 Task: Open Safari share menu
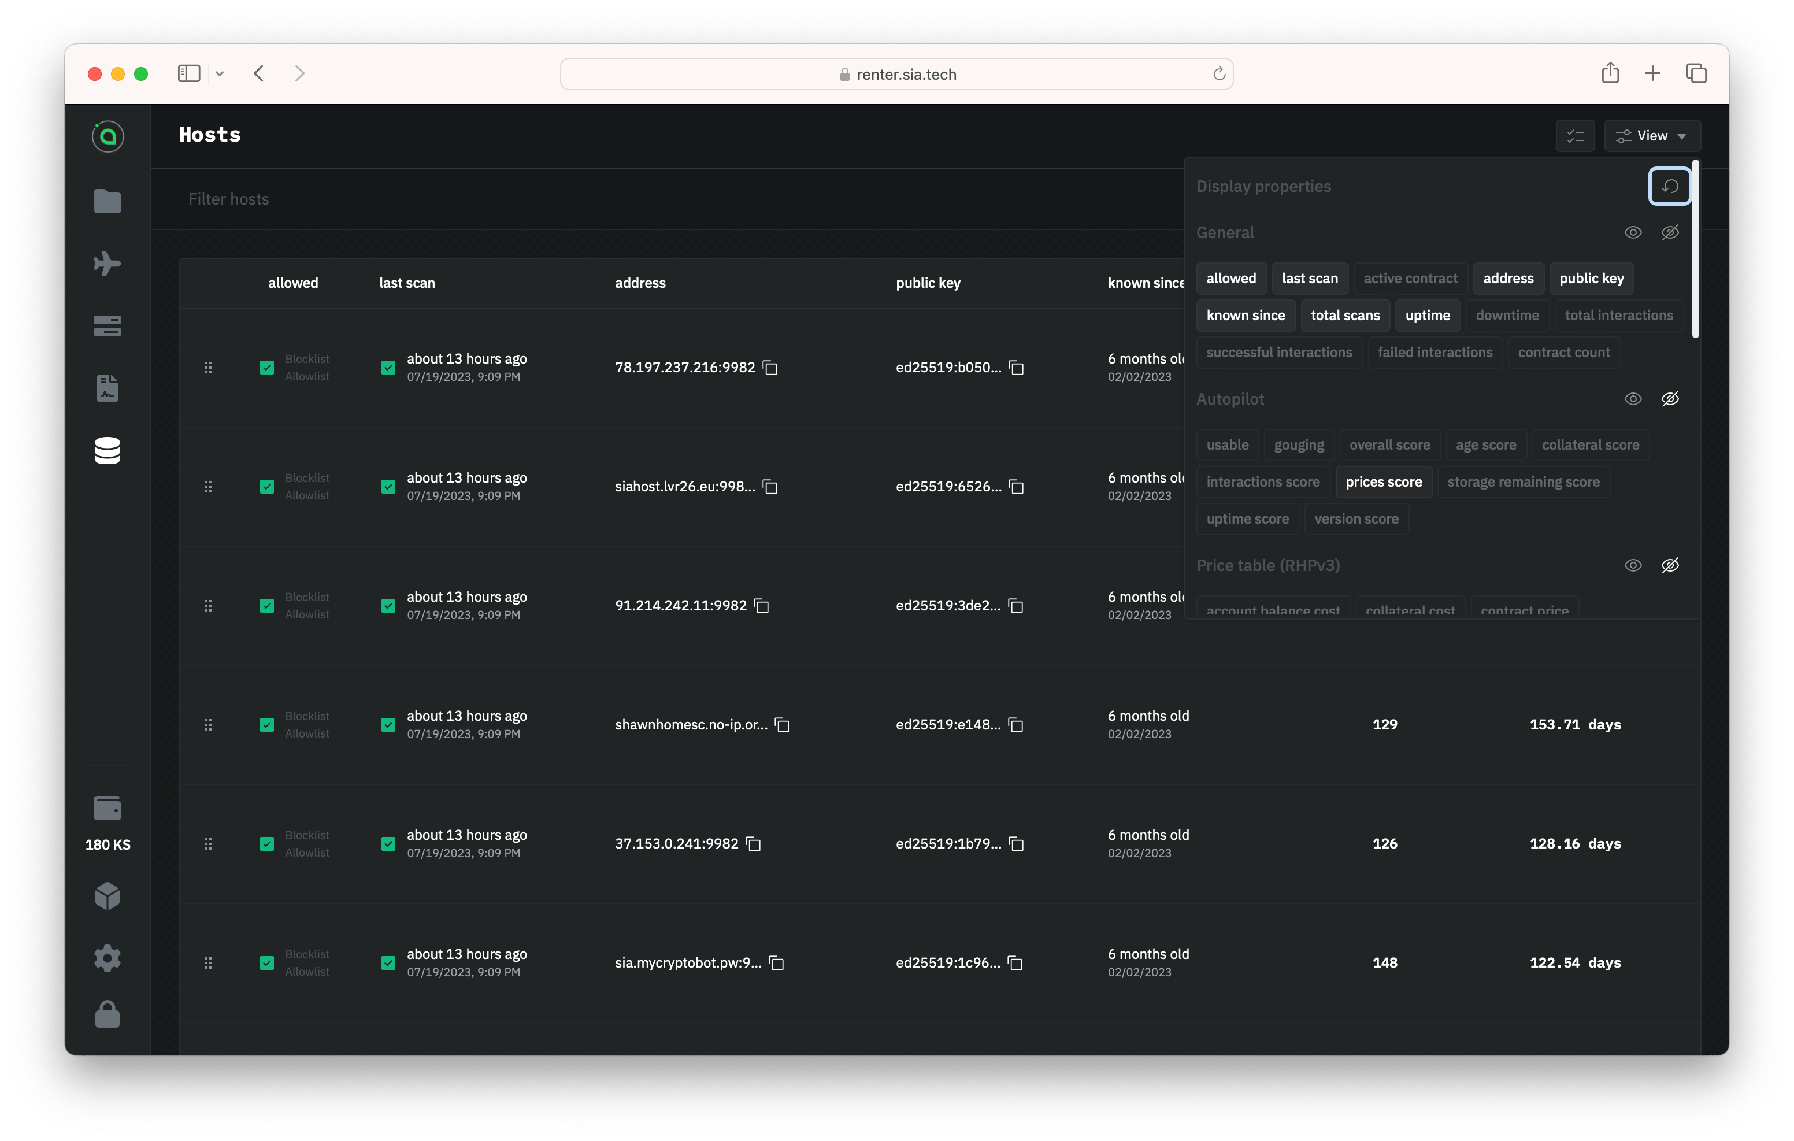coord(1610,73)
